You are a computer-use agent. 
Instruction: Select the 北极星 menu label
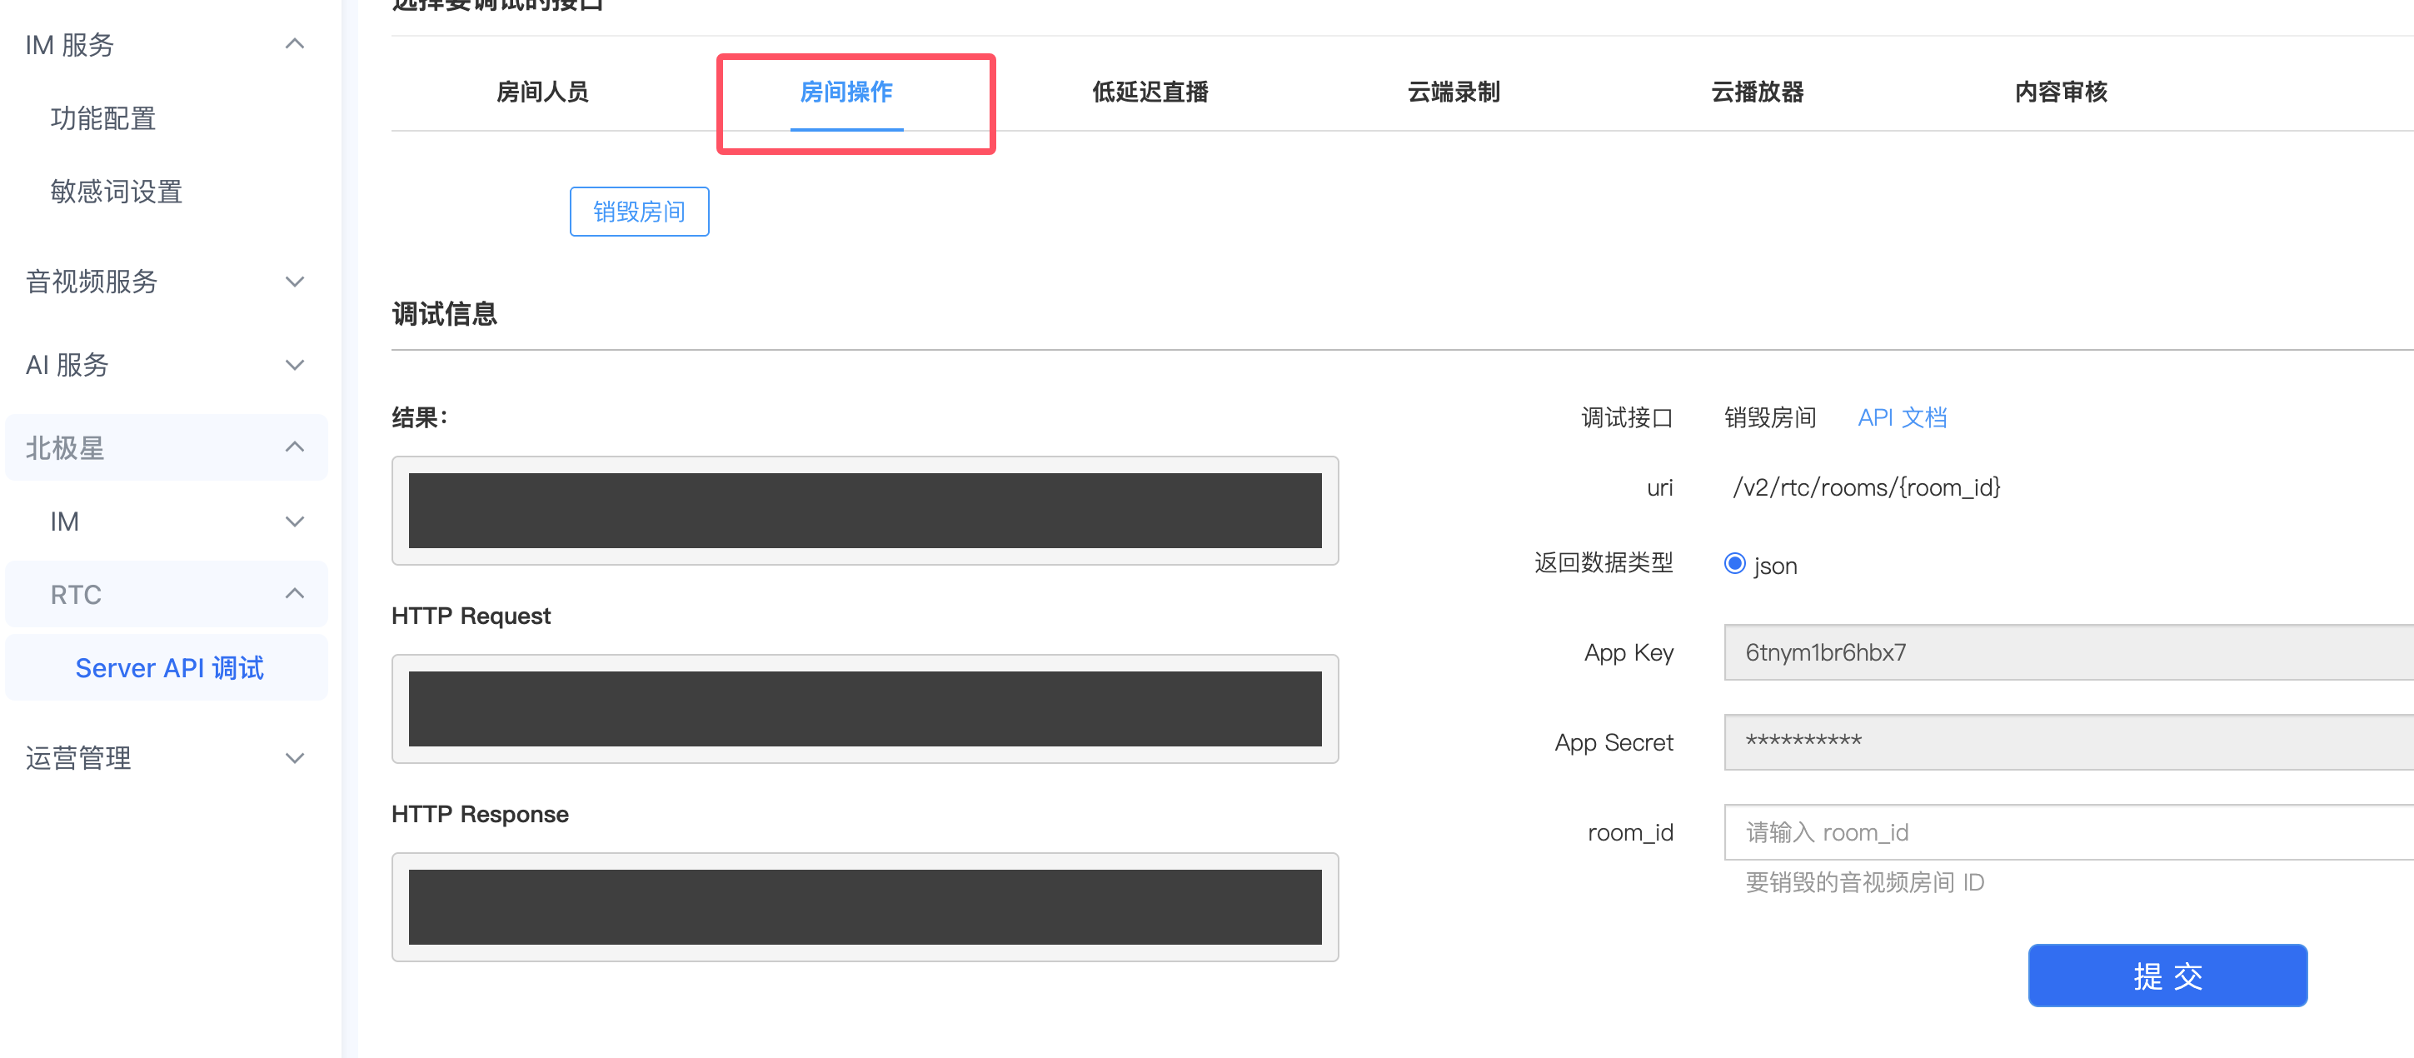[65, 448]
